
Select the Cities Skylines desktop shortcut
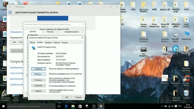(16, 97)
